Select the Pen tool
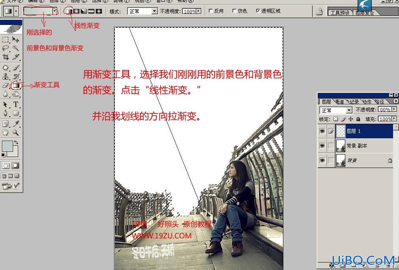 (x=6, y=113)
